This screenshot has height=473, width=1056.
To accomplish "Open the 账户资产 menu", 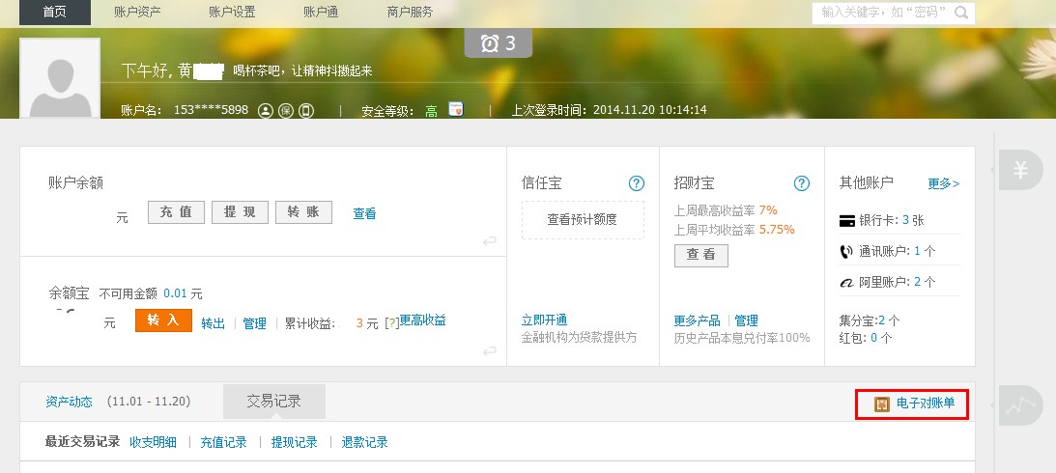I will [137, 13].
